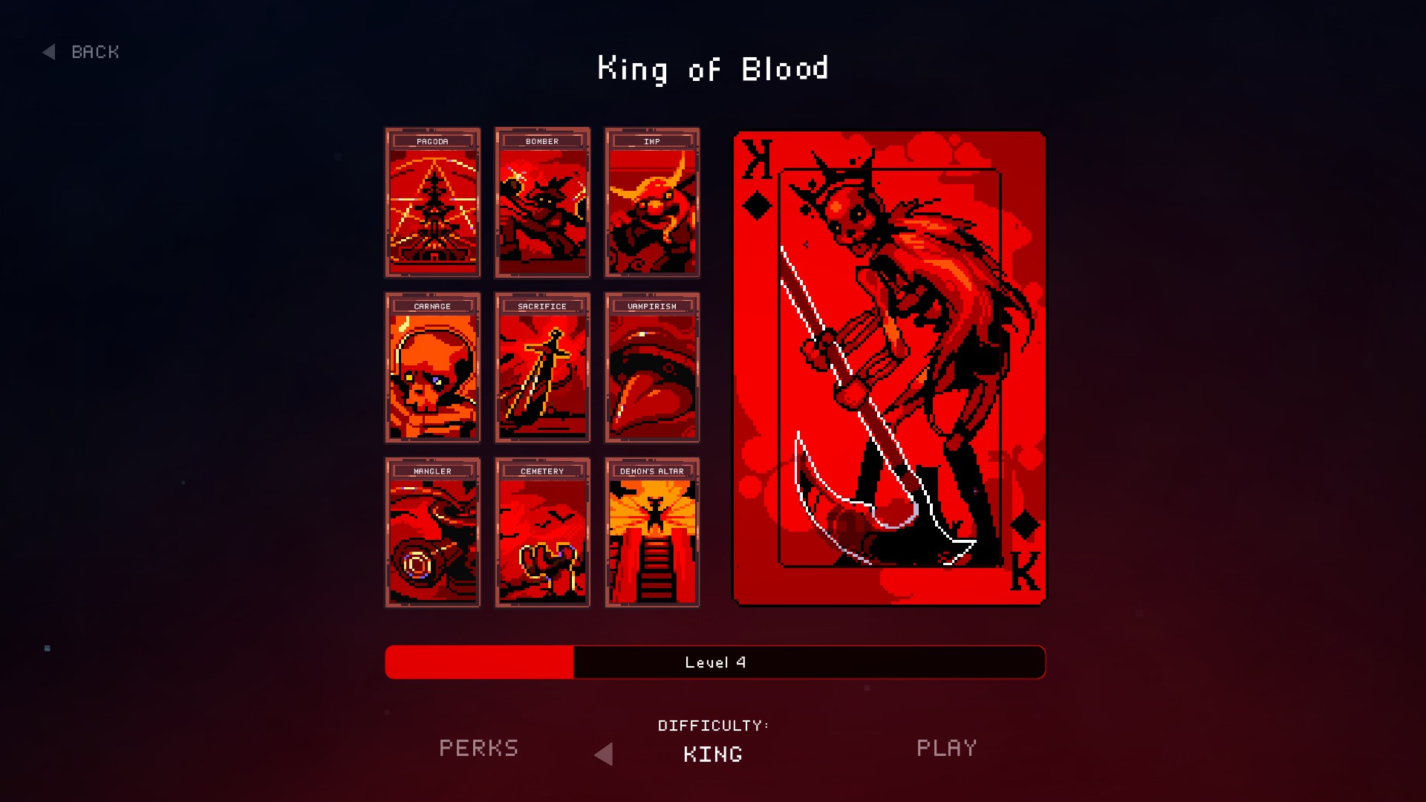Viewport: 1426px width, 802px height.
Task: Click the Level 4 progress bar
Action: (x=715, y=662)
